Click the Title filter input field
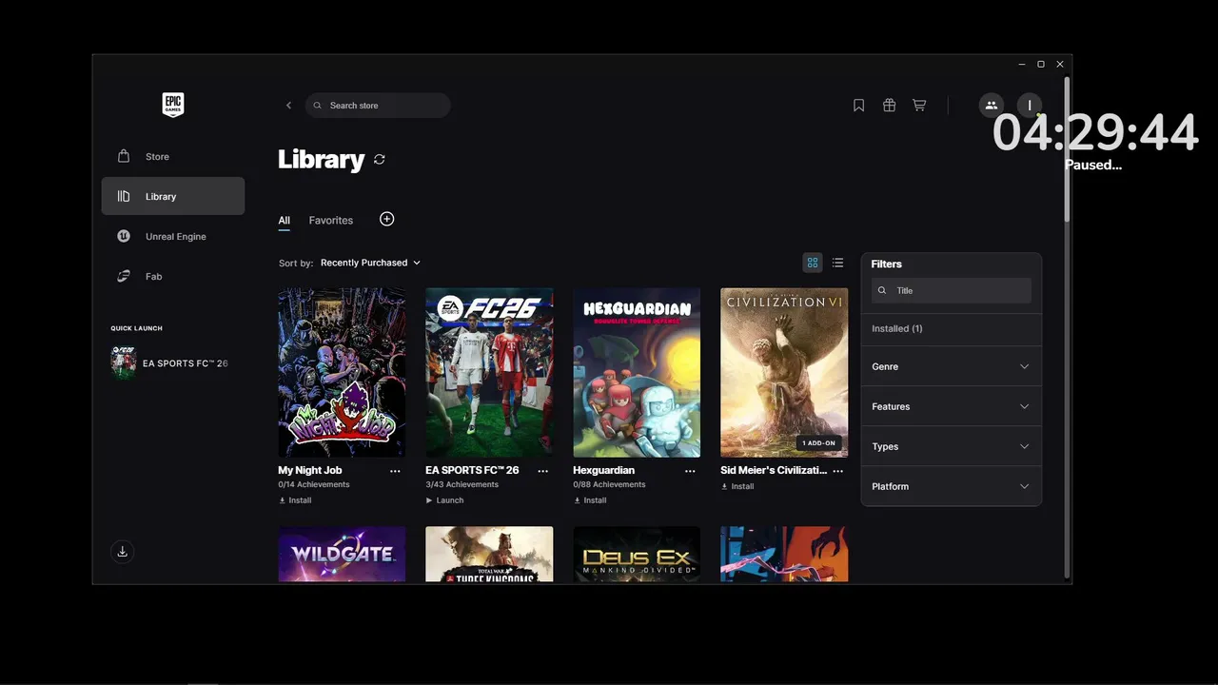The width and height of the screenshot is (1218, 685). coord(952,290)
